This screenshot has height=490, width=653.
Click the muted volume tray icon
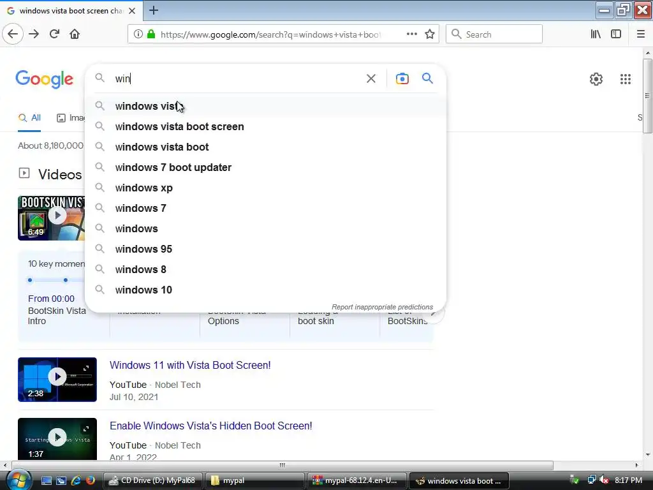click(604, 480)
